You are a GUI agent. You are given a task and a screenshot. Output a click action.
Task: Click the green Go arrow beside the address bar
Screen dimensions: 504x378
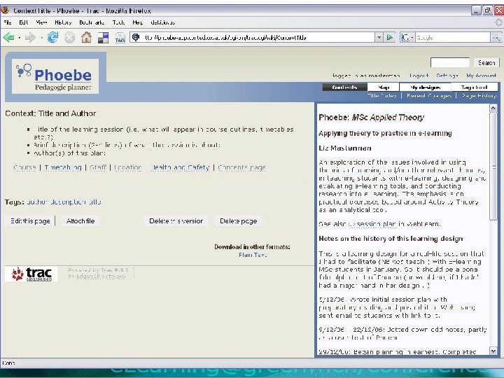[390, 38]
